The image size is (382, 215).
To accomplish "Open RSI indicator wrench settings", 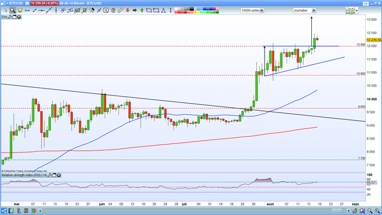I will tap(49, 175).
